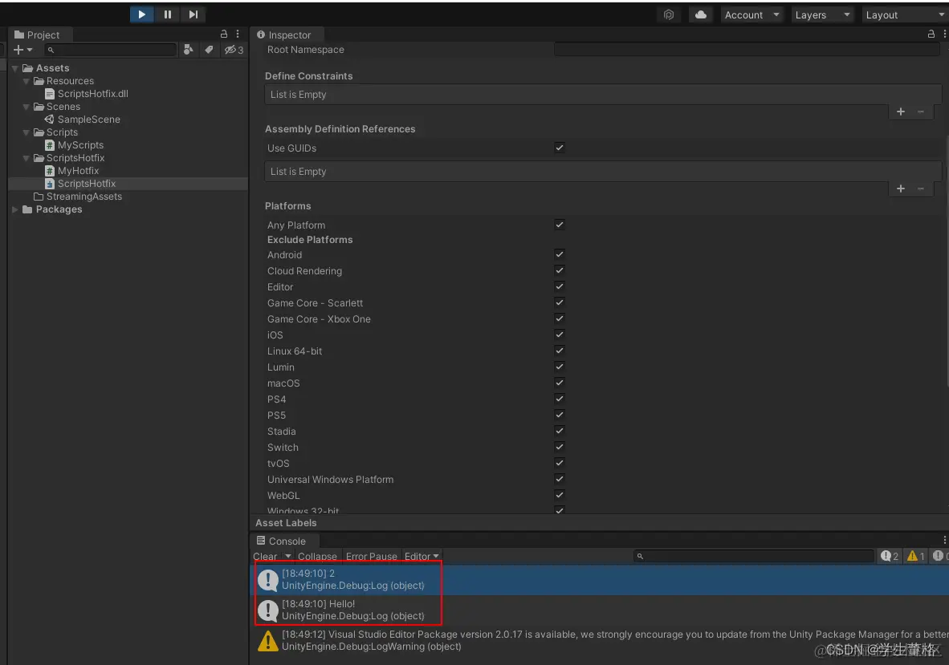
Task: Toggle warning messages filter in Console
Action: point(916,556)
